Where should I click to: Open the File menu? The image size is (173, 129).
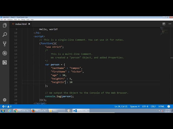[x=2, y=20]
